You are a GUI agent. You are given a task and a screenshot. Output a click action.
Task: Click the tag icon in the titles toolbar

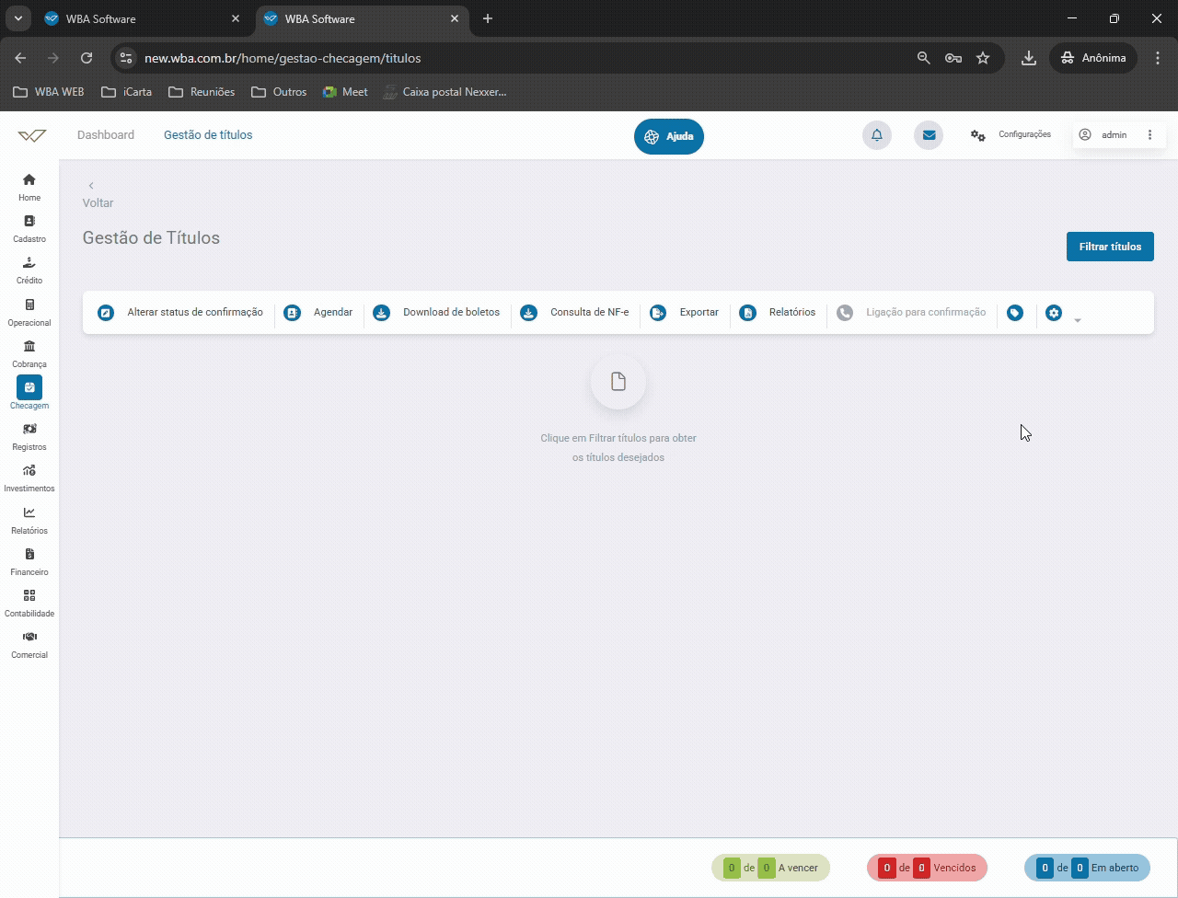point(1015,313)
